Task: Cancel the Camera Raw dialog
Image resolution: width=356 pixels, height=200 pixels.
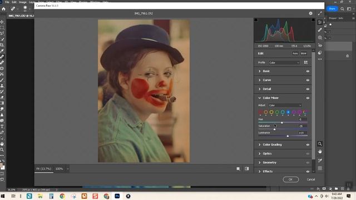Action: click(311, 179)
